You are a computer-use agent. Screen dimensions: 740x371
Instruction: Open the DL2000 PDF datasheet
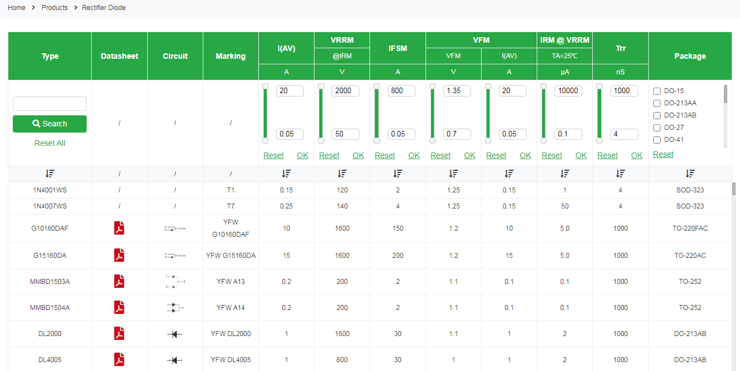click(x=119, y=333)
